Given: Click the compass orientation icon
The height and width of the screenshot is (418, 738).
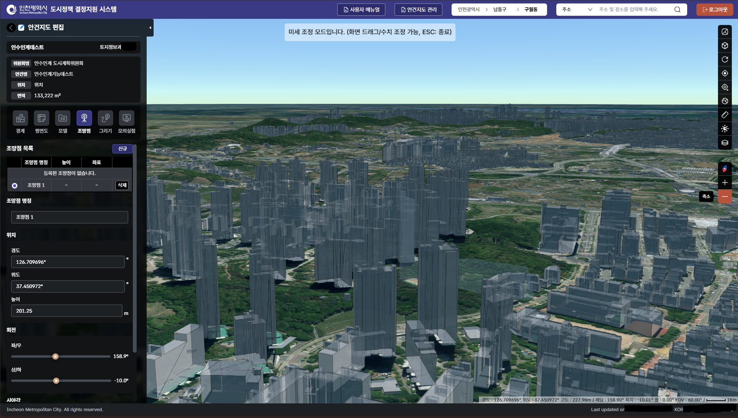Looking at the screenshot, I should click(x=725, y=169).
